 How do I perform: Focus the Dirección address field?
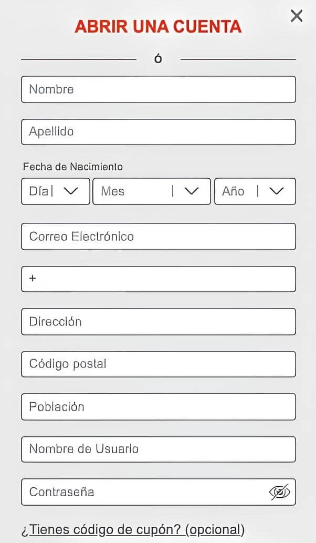pos(158,322)
